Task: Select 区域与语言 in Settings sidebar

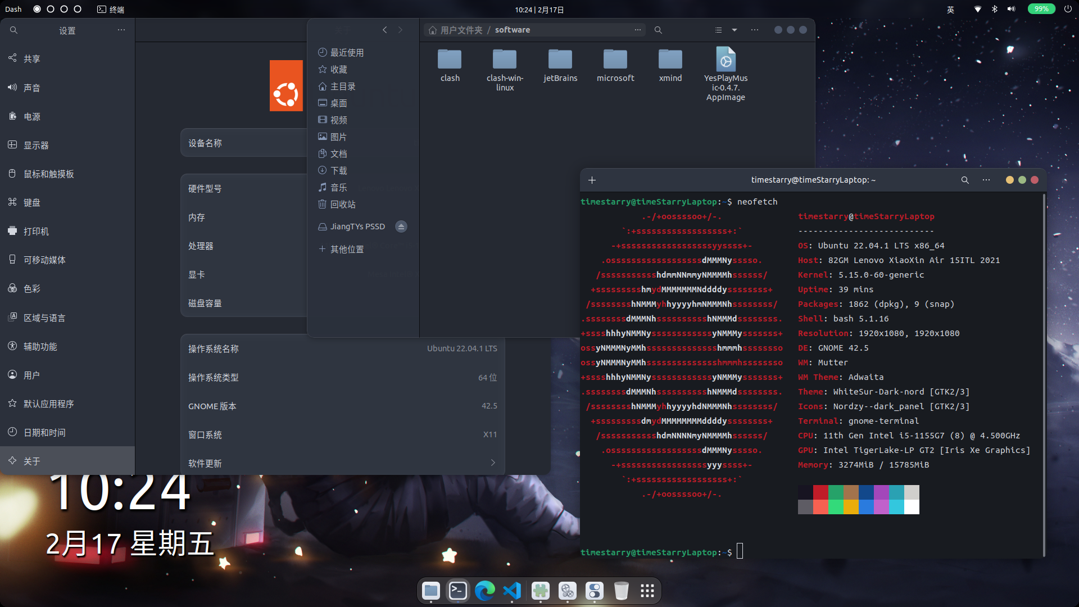Action: pos(67,318)
